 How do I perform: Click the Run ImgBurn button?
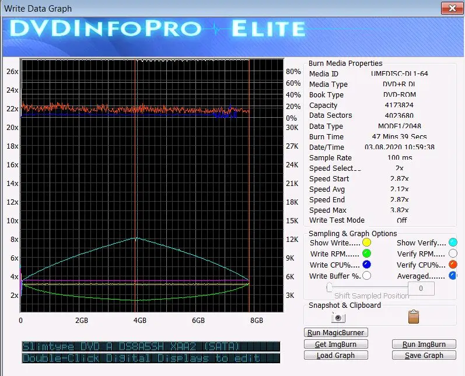(424, 344)
